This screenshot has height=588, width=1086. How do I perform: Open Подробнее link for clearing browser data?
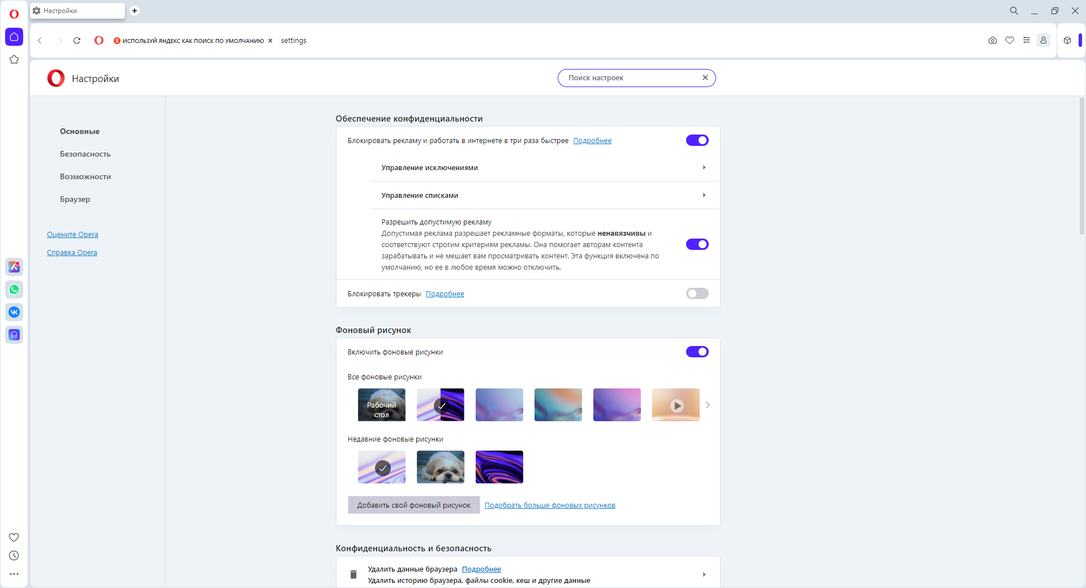[481, 569]
